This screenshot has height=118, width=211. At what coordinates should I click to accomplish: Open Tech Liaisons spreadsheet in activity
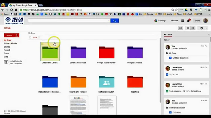185,91
